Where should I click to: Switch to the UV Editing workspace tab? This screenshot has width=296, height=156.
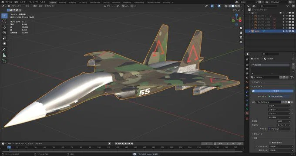pyautogui.click(x=83, y=3)
